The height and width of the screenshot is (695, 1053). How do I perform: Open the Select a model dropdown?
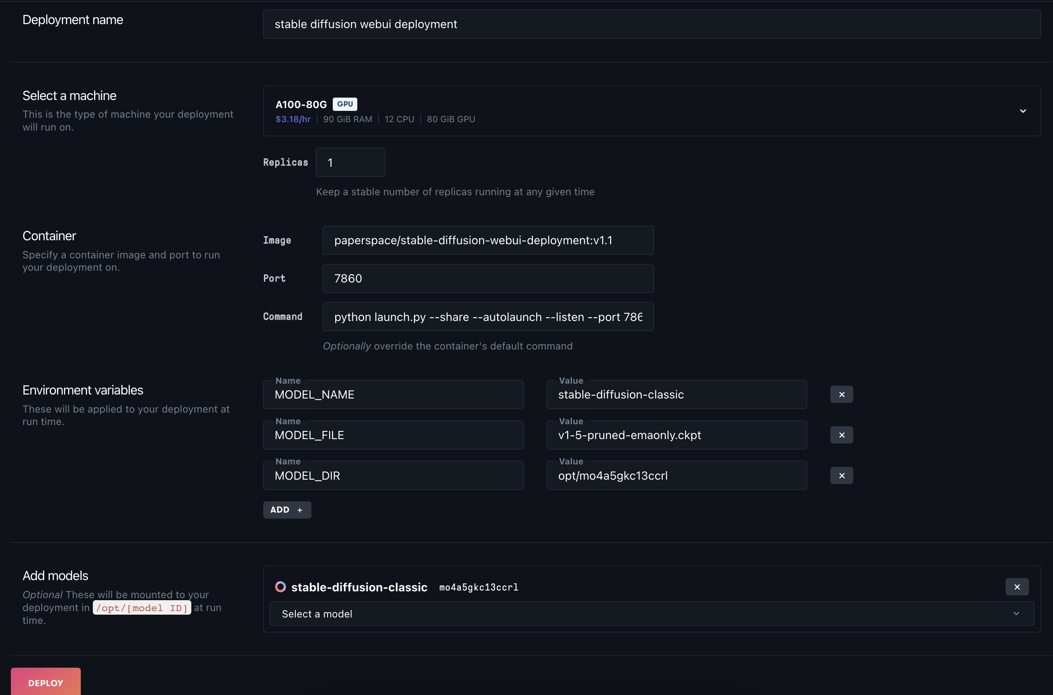(x=652, y=613)
